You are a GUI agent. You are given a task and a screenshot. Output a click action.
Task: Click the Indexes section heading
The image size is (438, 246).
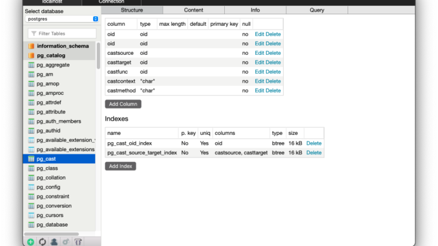tap(116, 119)
